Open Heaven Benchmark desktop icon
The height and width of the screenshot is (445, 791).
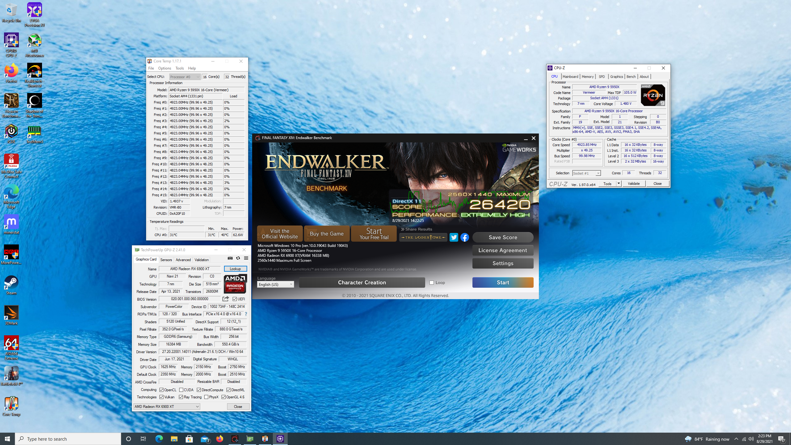[x=11, y=106]
